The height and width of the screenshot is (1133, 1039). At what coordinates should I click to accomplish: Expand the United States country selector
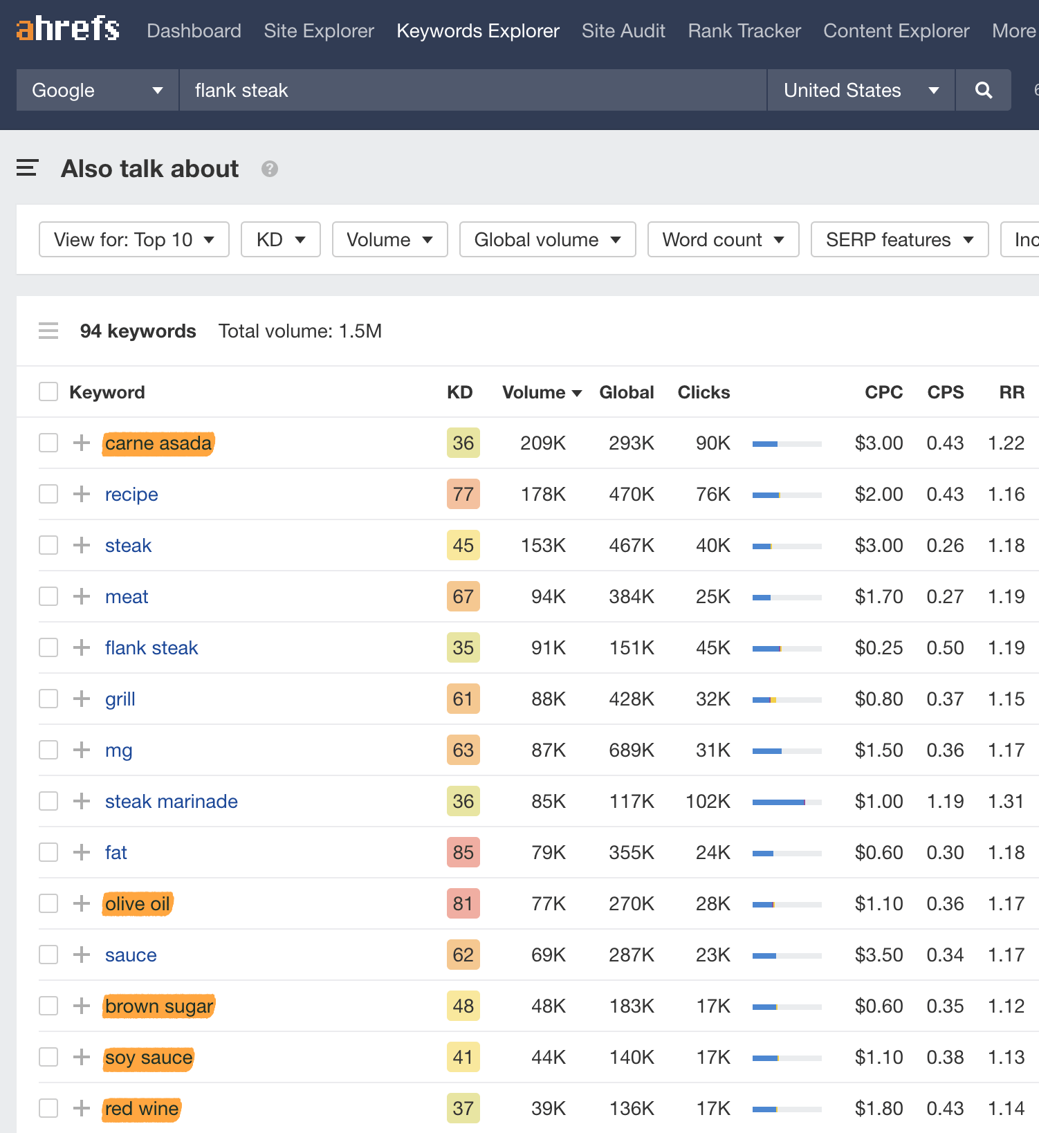[x=861, y=90]
